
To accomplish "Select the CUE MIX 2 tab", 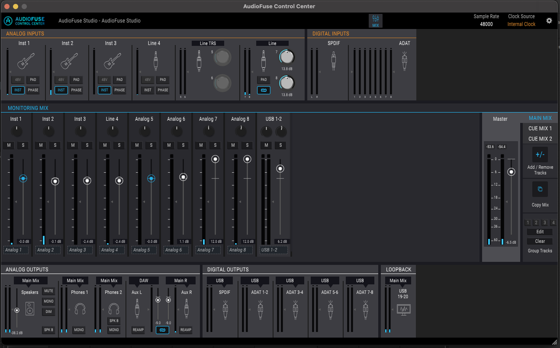I will [540, 139].
